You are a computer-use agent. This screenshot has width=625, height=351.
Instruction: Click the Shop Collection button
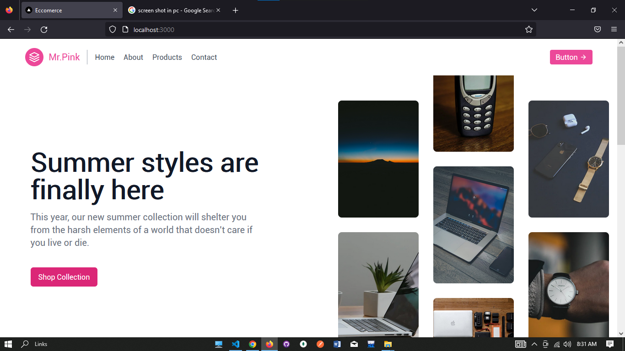pyautogui.click(x=64, y=277)
